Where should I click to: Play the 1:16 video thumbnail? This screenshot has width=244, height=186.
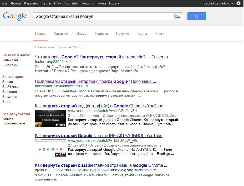pos(50,118)
